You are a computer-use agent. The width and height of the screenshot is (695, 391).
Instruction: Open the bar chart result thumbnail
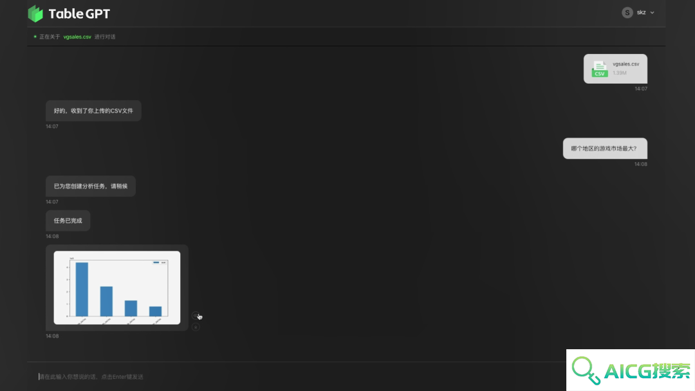click(x=117, y=288)
